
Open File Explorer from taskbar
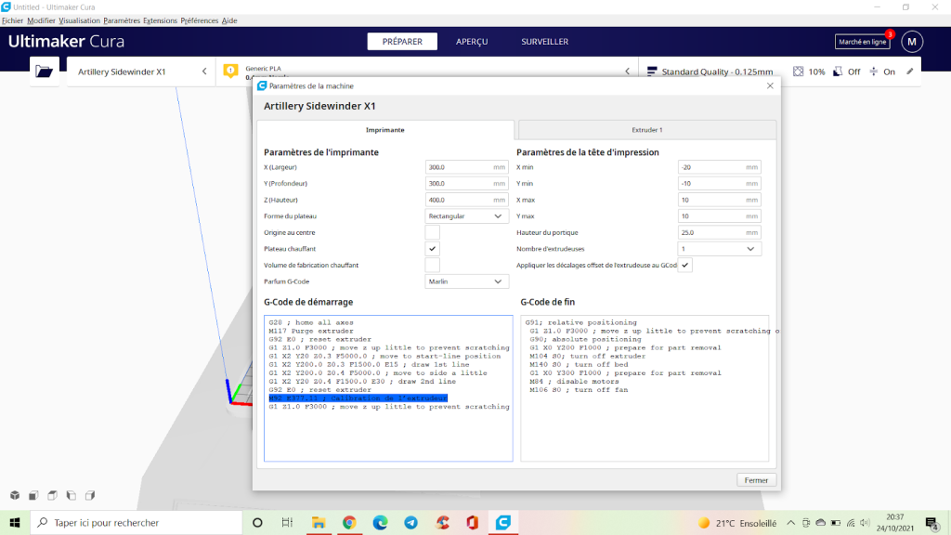[319, 522]
